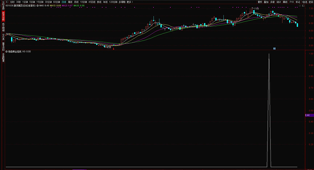Click the red S marker below candles
Screen dimensions: 314x170
(x=114, y=49)
